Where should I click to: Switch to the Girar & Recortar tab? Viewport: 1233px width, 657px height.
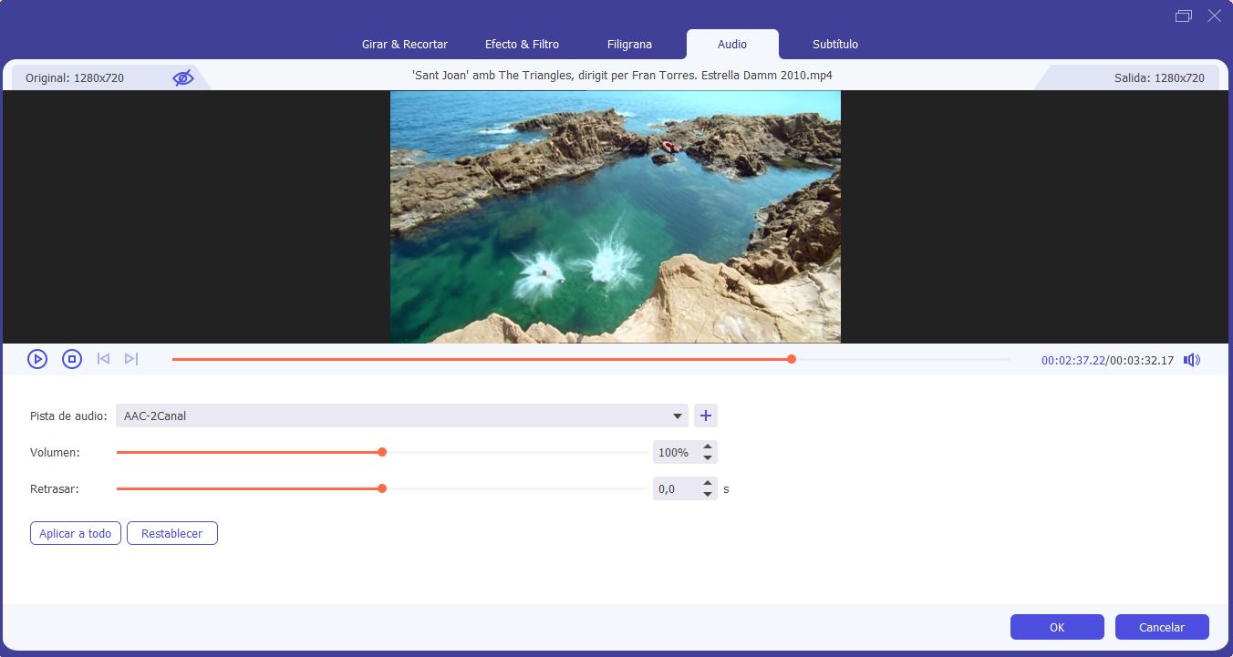pos(405,44)
